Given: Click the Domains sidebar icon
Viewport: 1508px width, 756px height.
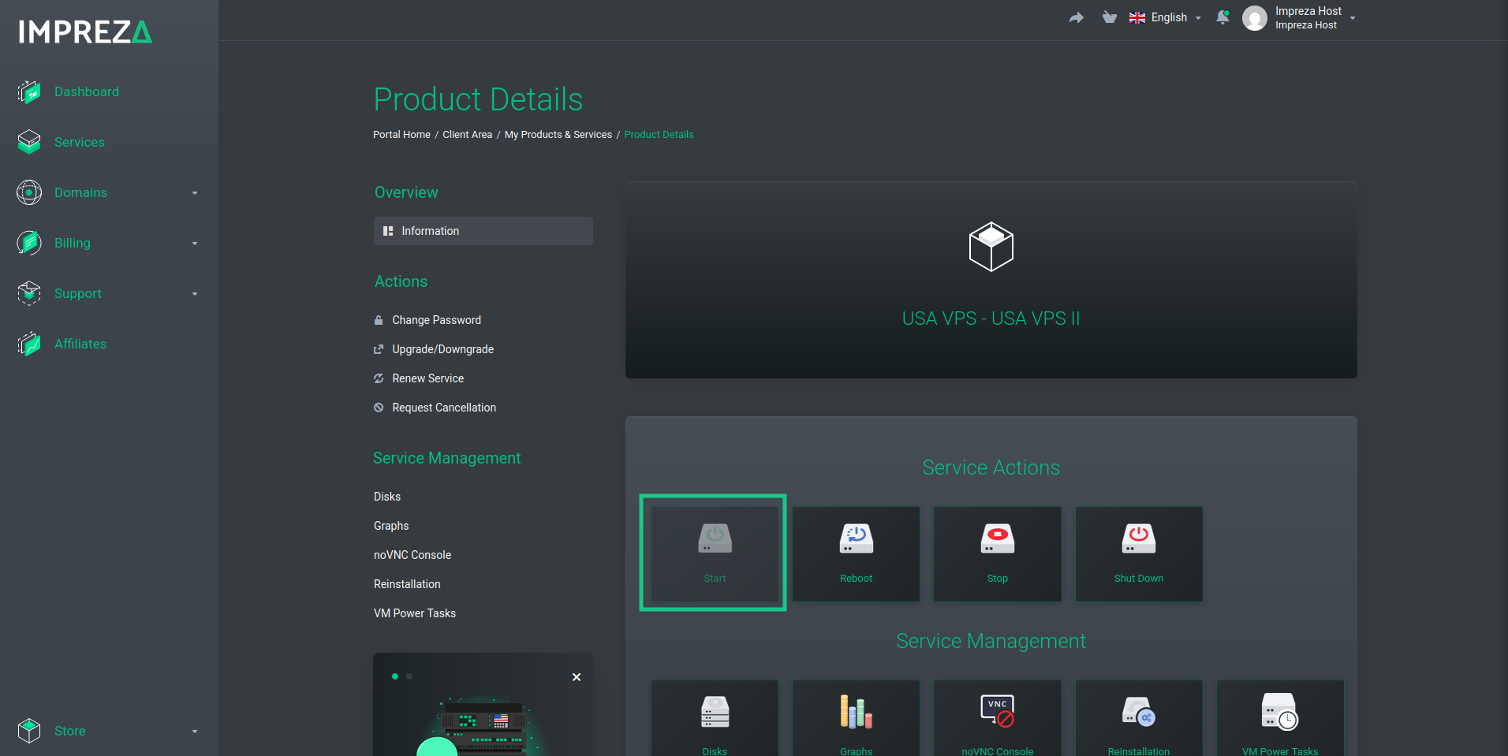Looking at the screenshot, I should (29, 192).
